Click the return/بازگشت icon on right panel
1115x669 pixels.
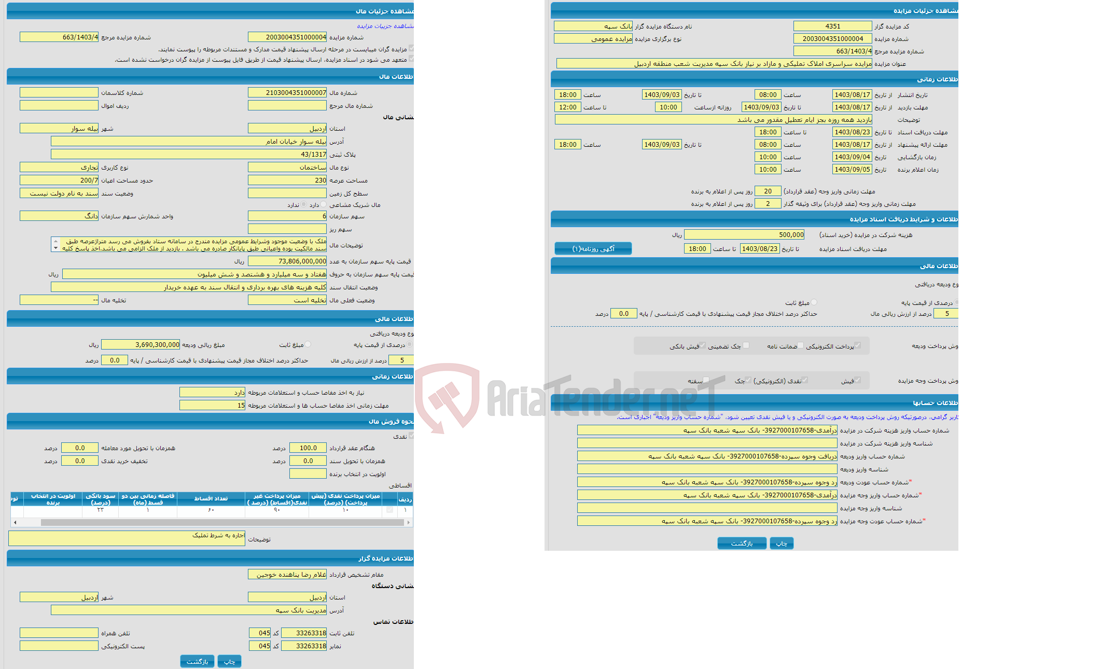pyautogui.click(x=741, y=544)
